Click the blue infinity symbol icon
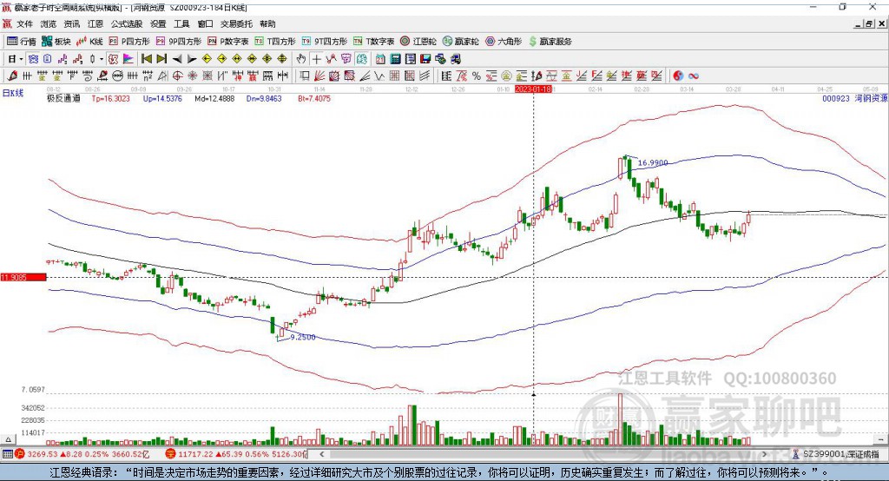 (694, 76)
